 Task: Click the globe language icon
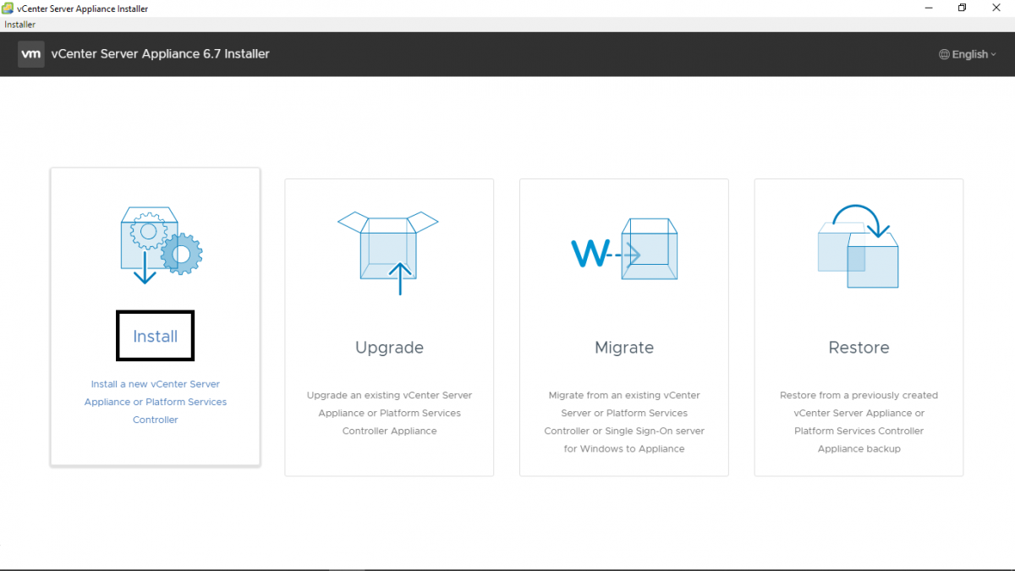tap(944, 54)
